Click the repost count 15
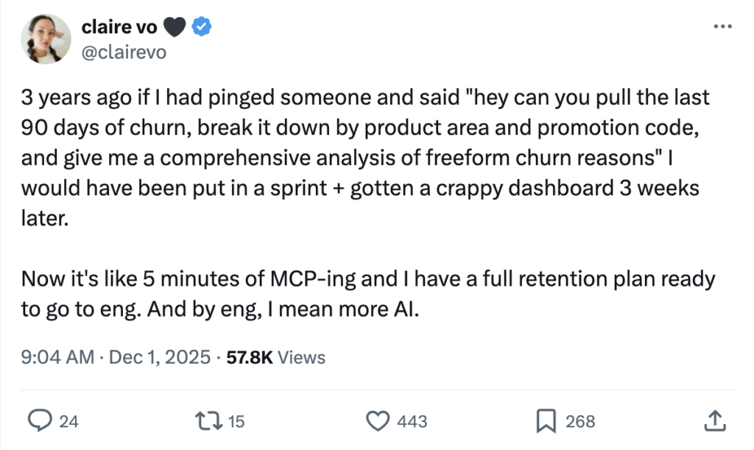Image resolution: width=754 pixels, height=450 pixels. (x=236, y=421)
